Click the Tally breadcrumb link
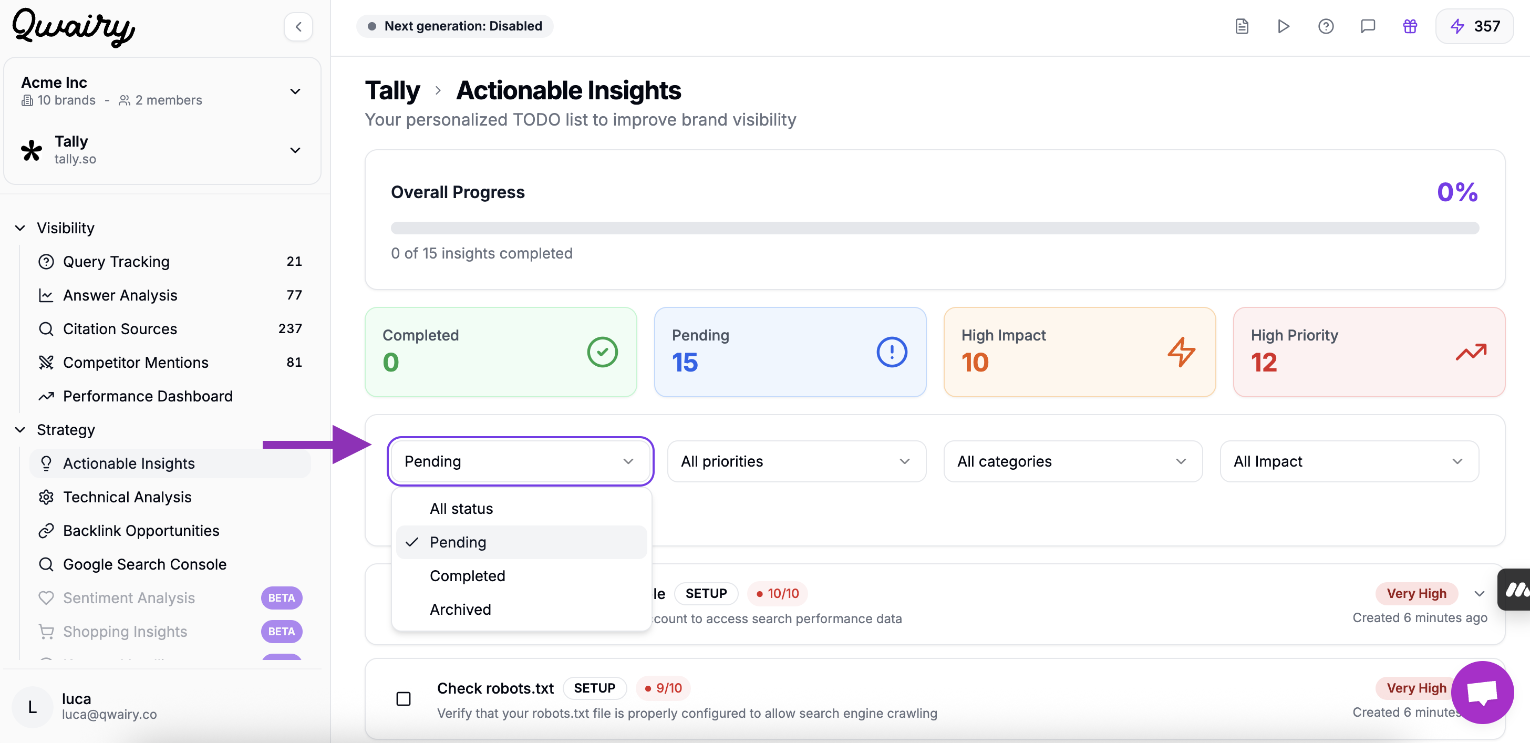Image resolution: width=1530 pixels, height=743 pixels. (392, 90)
